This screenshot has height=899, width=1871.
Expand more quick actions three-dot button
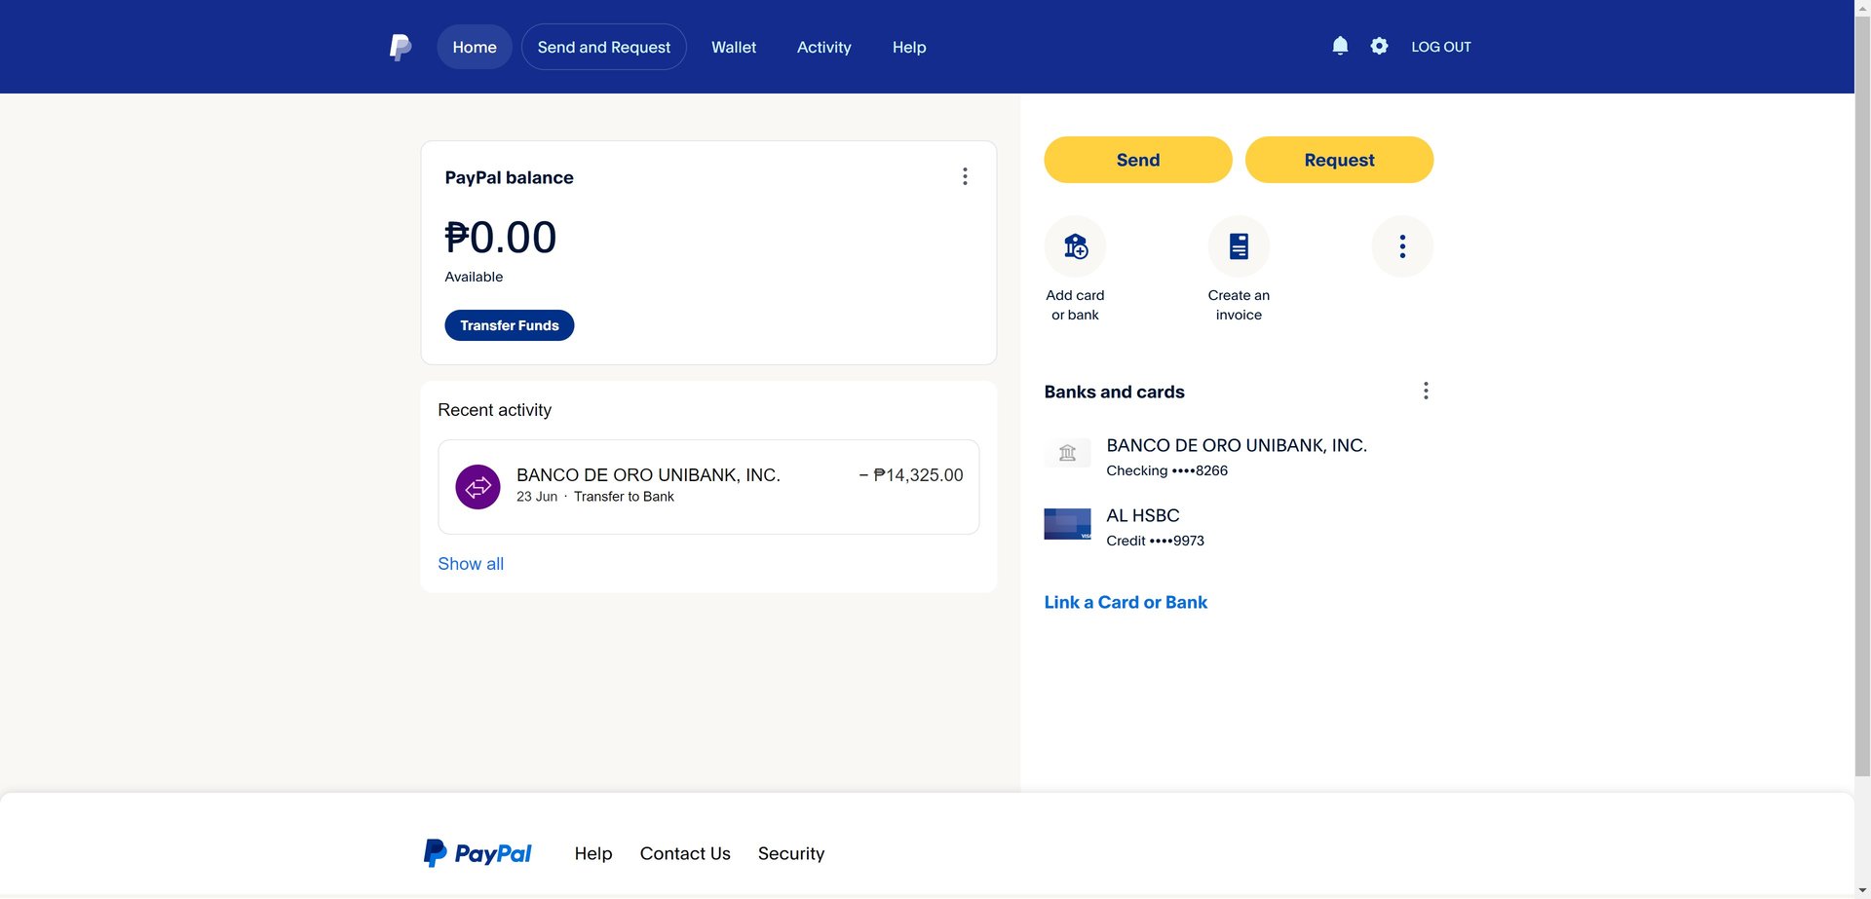point(1402,246)
